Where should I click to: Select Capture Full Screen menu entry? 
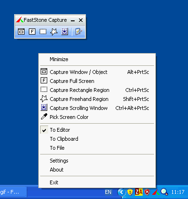point(97,81)
